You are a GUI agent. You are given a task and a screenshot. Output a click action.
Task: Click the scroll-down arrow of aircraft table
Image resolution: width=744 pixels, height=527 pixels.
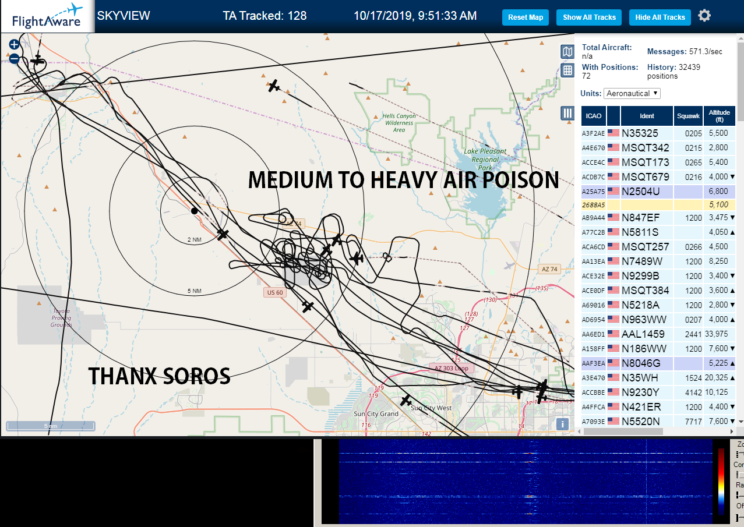click(x=741, y=422)
